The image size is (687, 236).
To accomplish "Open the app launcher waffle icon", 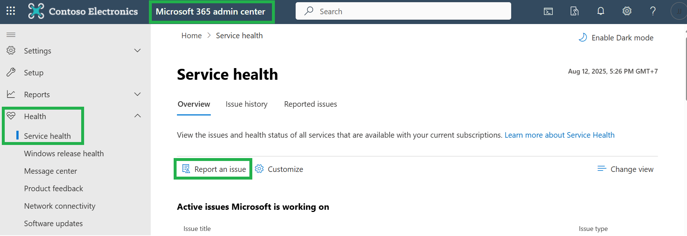I will click(11, 11).
